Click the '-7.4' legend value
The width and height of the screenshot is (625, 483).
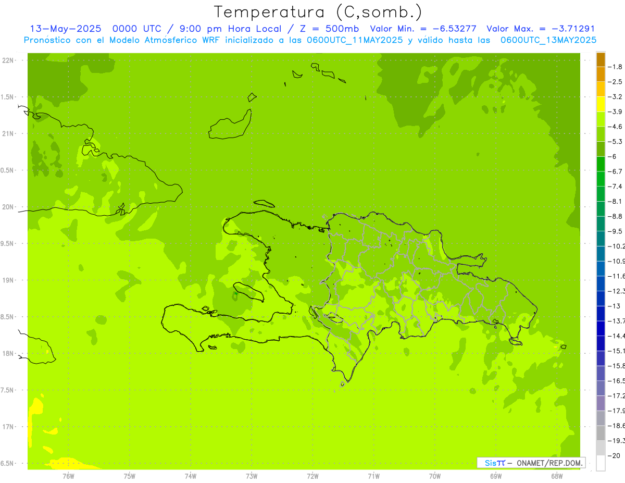(x=615, y=187)
